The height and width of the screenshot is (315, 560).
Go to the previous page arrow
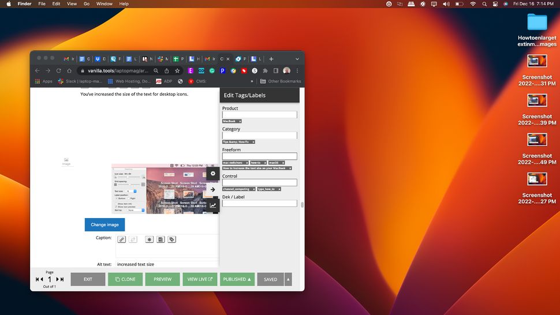point(42,279)
